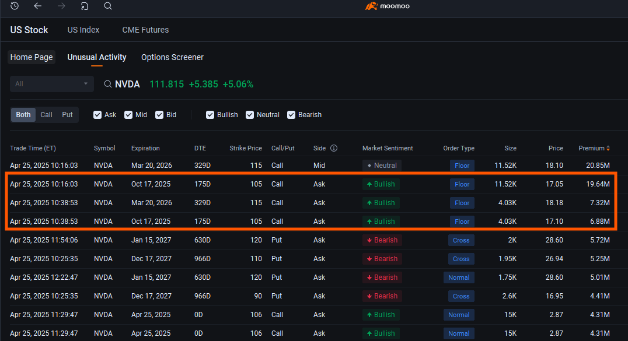Go forward with the right arrow

pos(61,6)
